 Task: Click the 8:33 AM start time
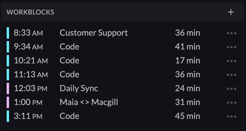pos(28,33)
